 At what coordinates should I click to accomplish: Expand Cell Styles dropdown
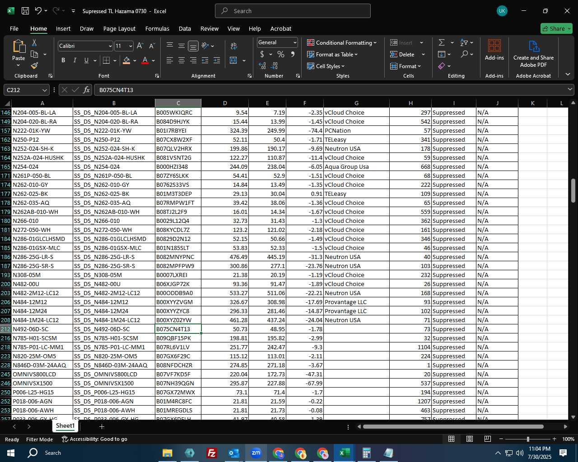click(x=343, y=66)
